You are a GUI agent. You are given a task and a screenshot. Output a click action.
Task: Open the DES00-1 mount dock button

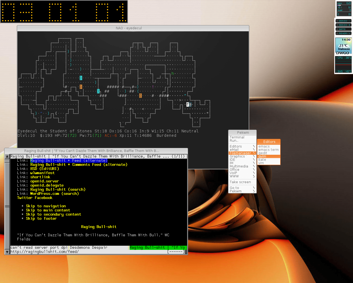click(343, 21)
